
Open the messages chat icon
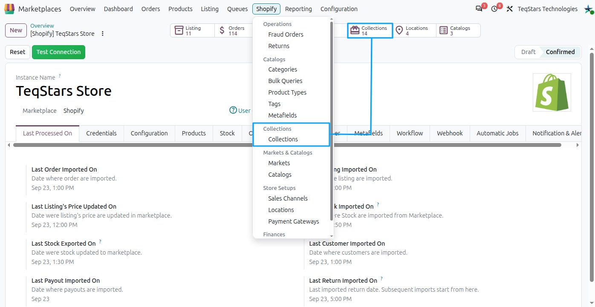tap(479, 9)
